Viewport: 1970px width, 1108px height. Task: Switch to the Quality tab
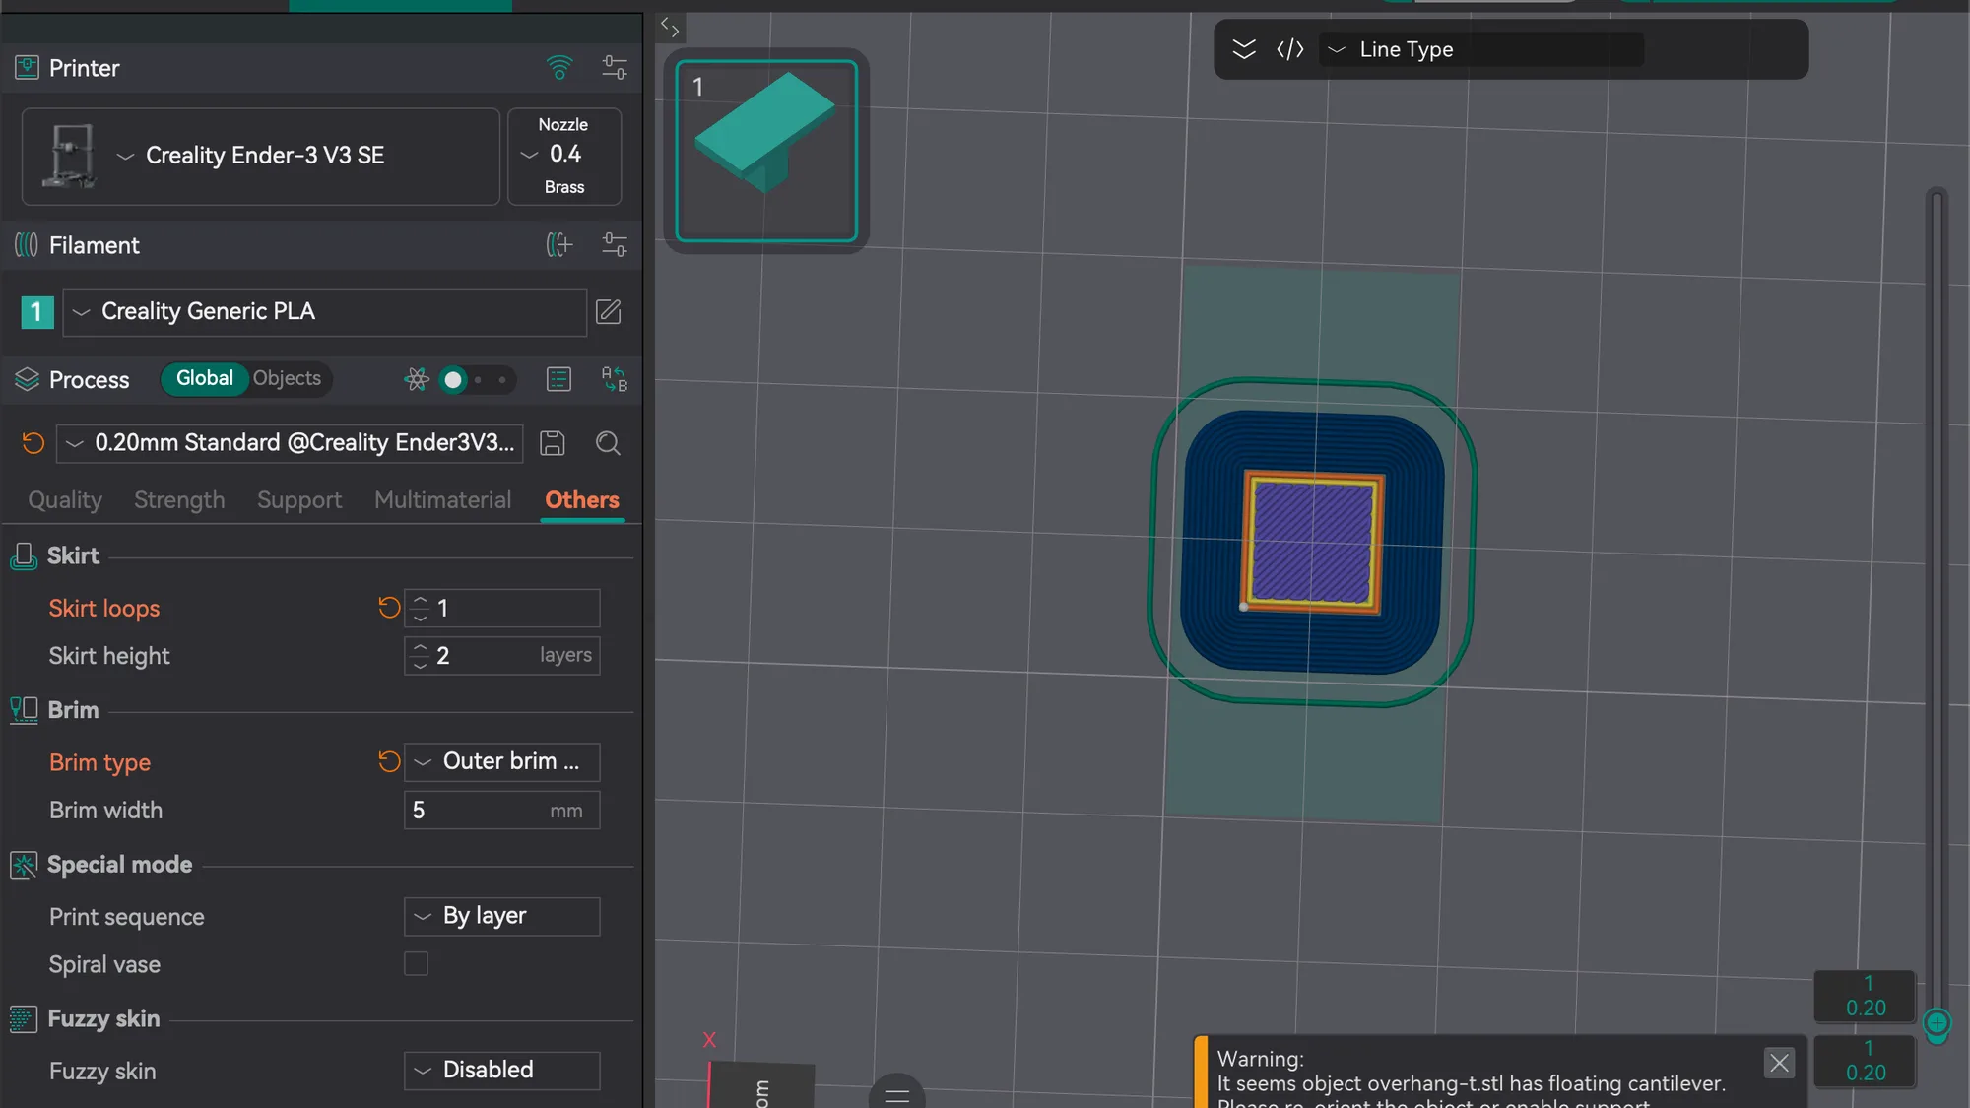click(65, 500)
